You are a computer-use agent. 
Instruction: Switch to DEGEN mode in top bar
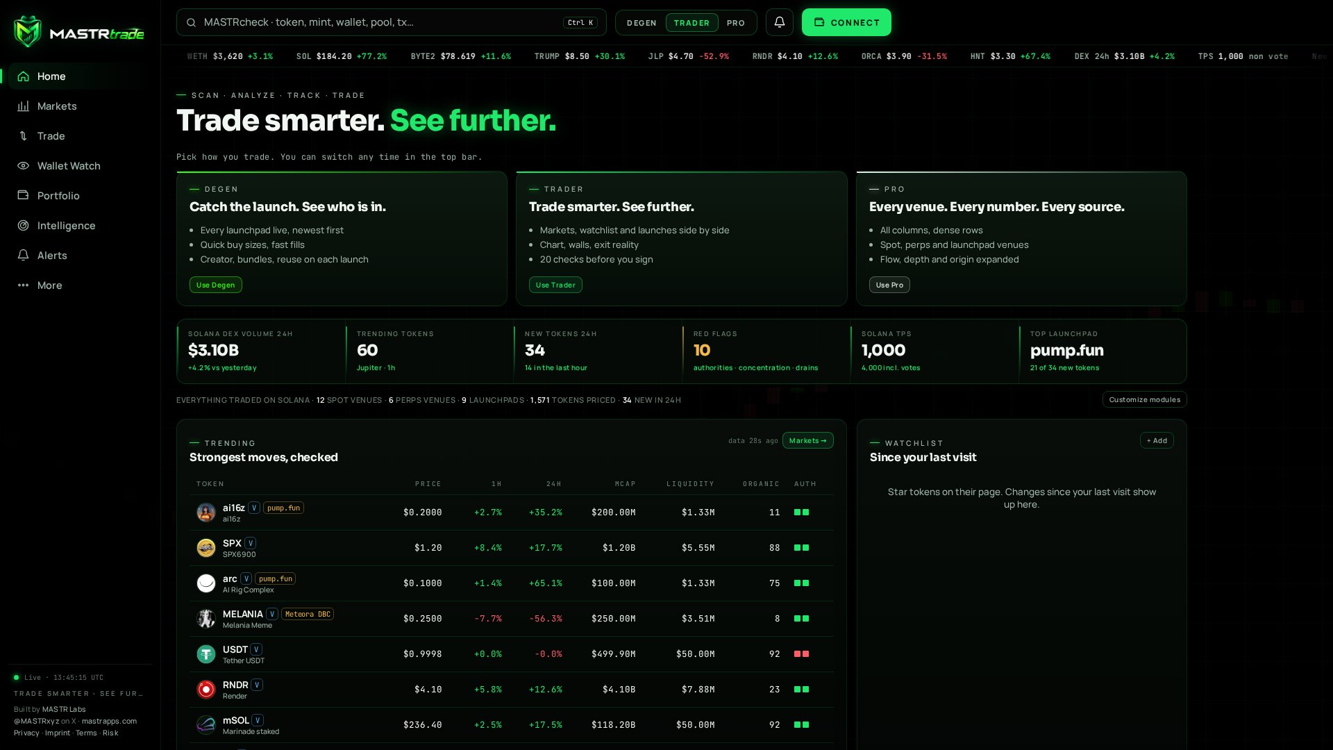pyautogui.click(x=642, y=23)
